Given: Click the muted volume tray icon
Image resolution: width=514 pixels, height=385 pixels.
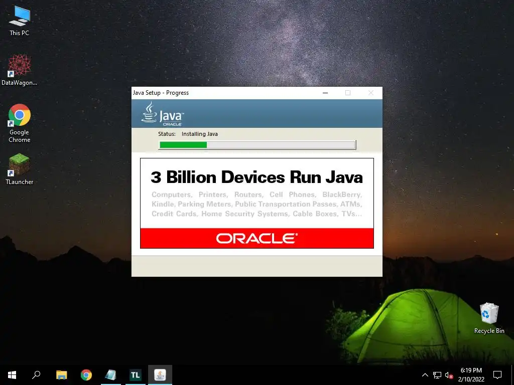Looking at the screenshot, I should (x=449, y=375).
